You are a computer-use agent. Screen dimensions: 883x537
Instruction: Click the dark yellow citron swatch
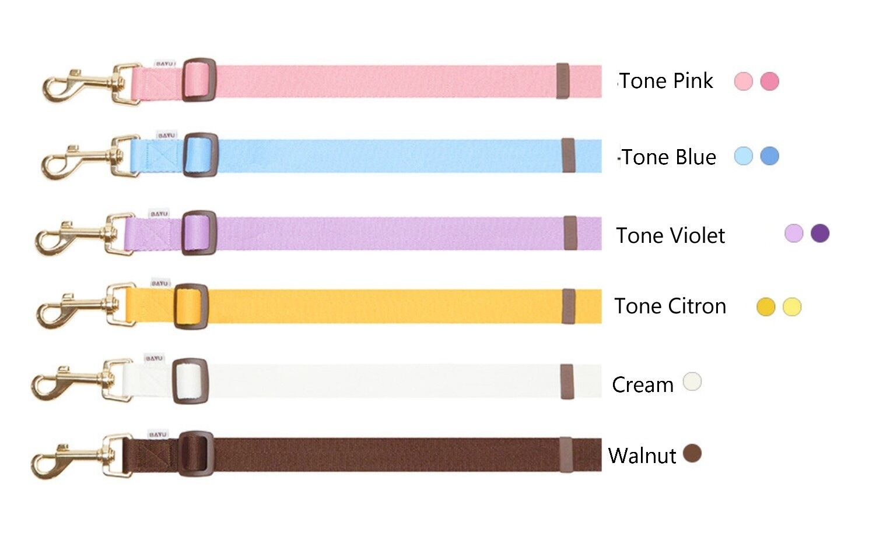pos(766,306)
